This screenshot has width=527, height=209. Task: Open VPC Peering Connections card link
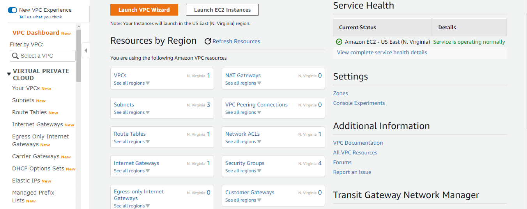point(256,104)
